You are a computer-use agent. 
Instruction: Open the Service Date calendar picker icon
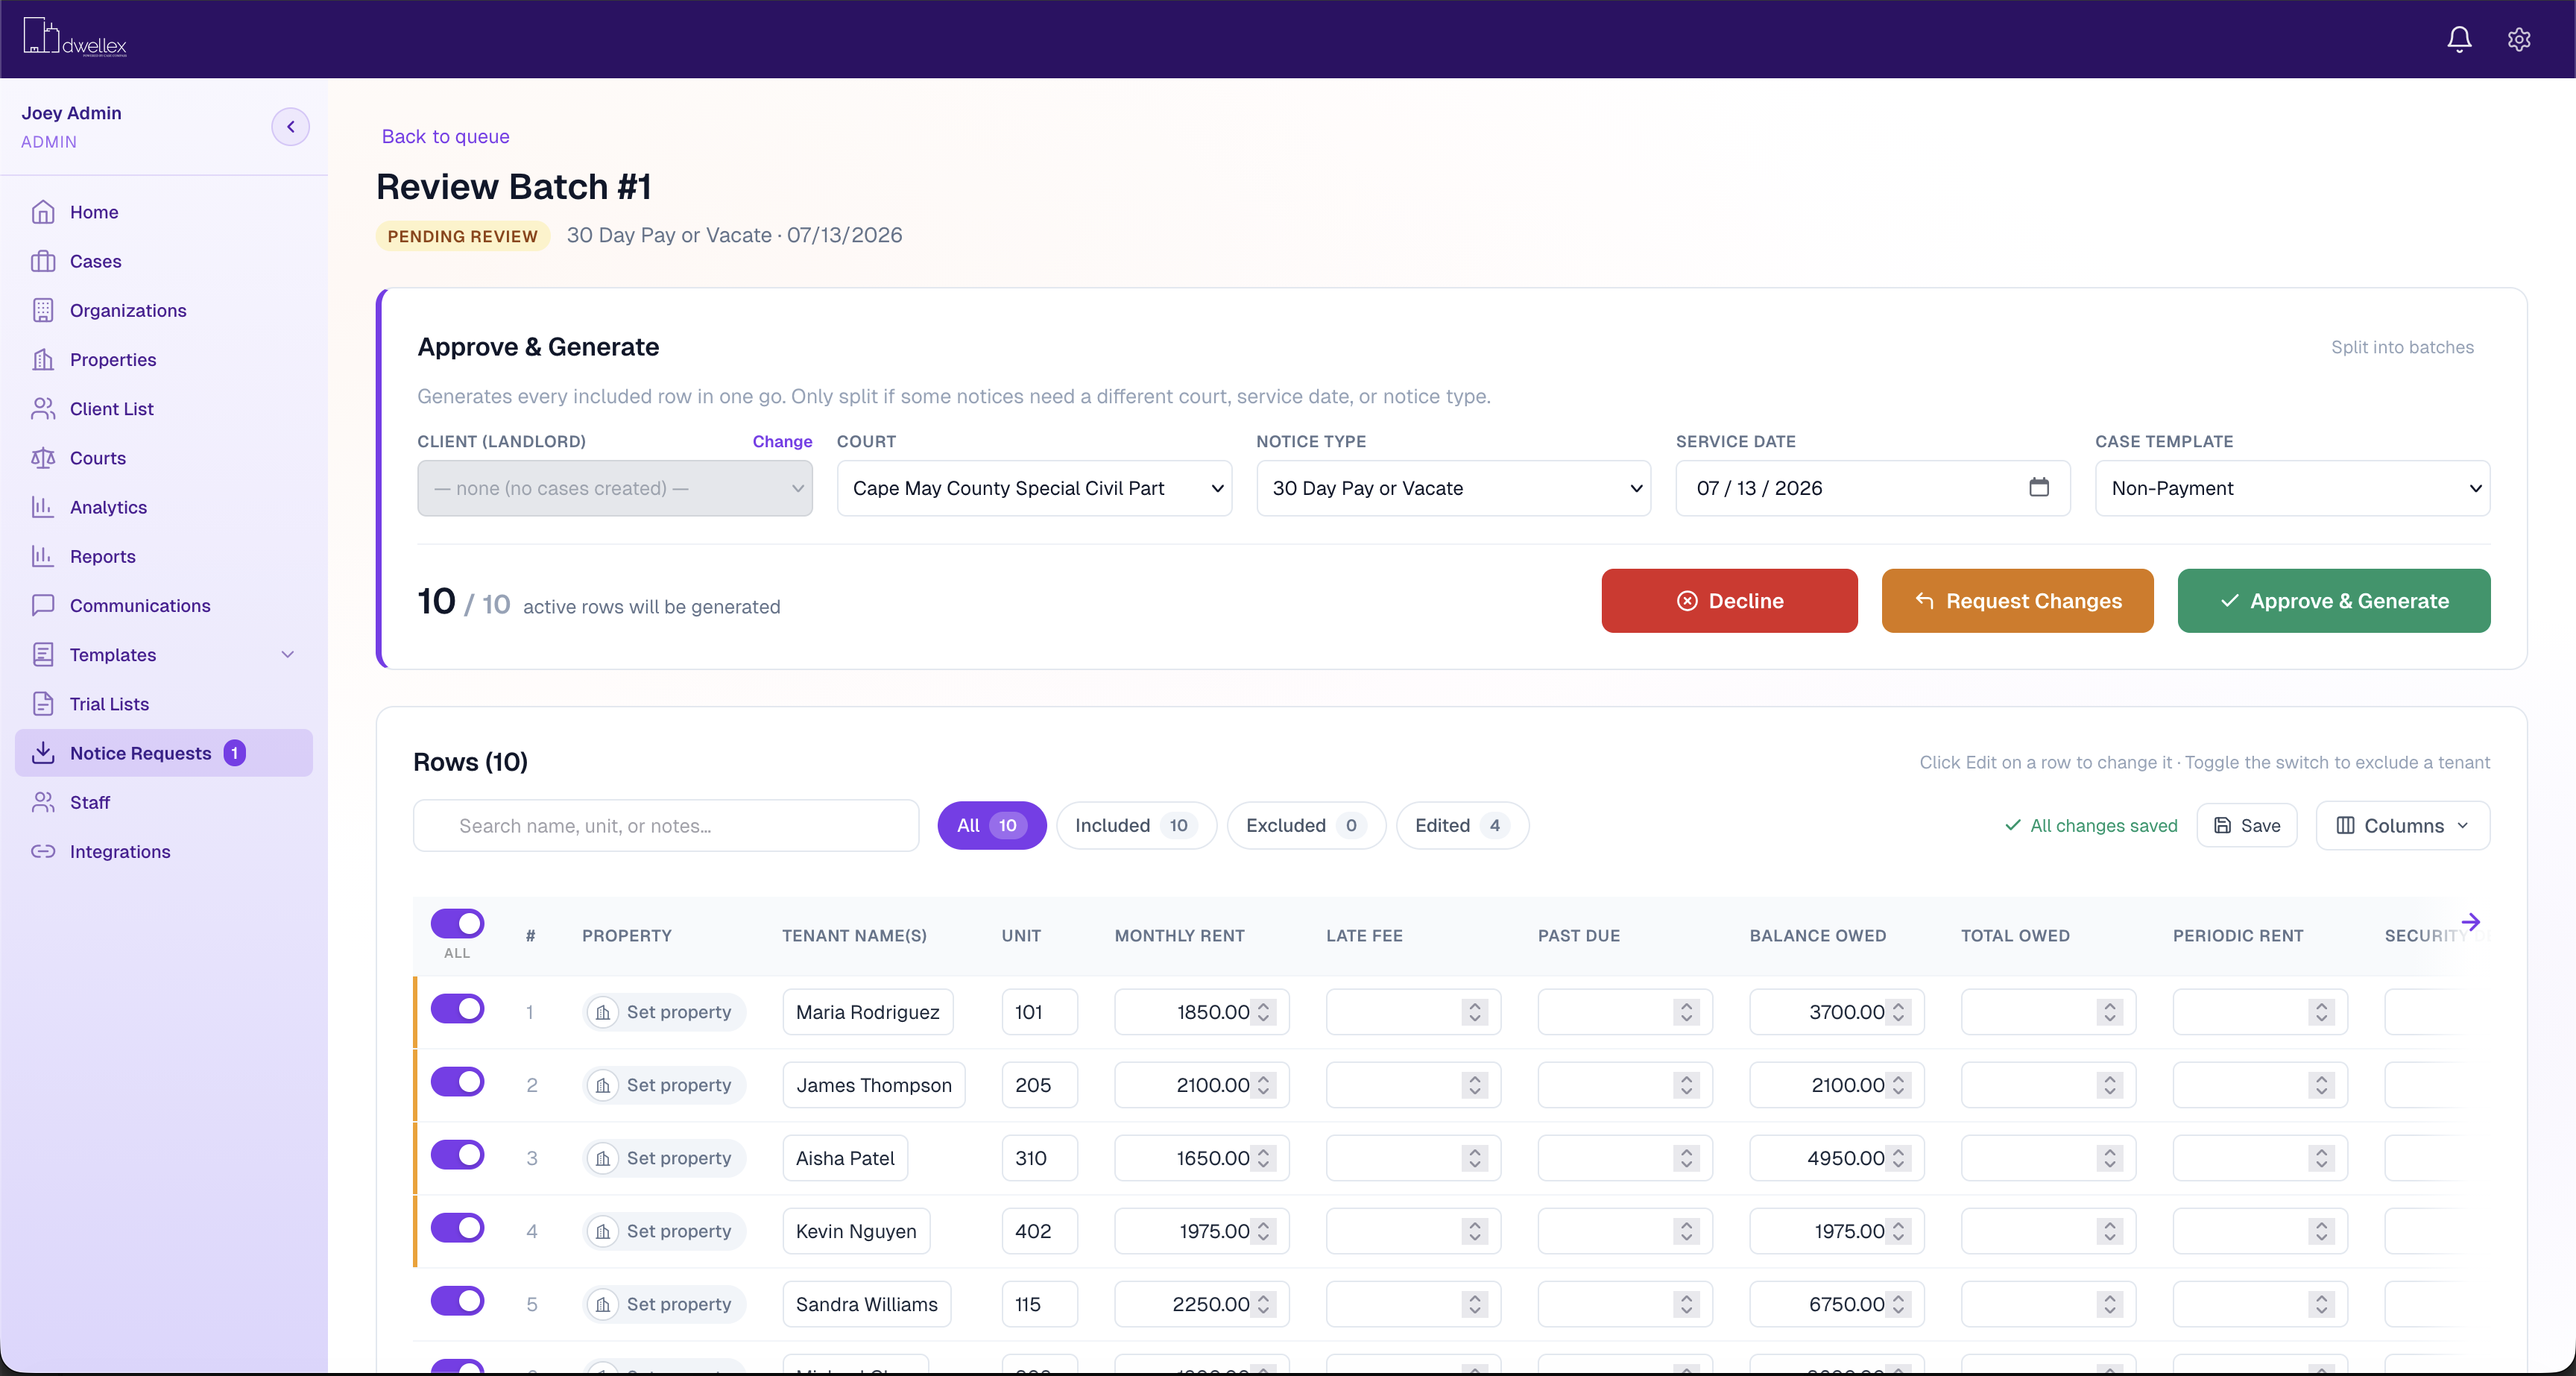click(x=2039, y=488)
